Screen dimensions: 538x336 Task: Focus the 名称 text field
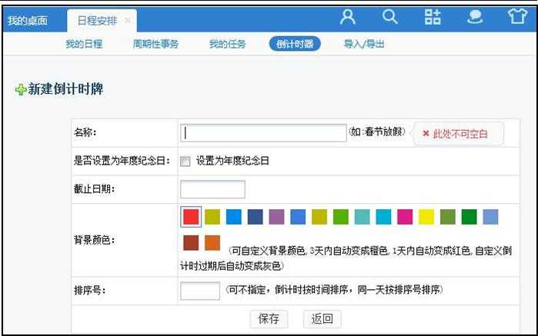click(x=263, y=133)
